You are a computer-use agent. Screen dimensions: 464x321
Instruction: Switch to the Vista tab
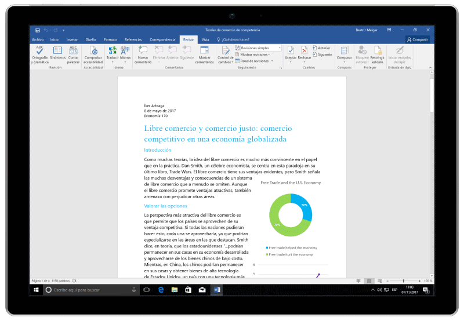[205, 39]
